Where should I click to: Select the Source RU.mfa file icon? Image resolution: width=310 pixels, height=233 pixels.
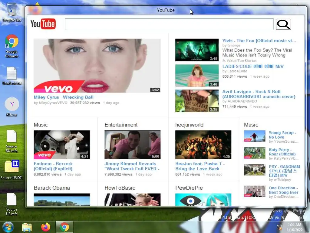click(x=12, y=141)
